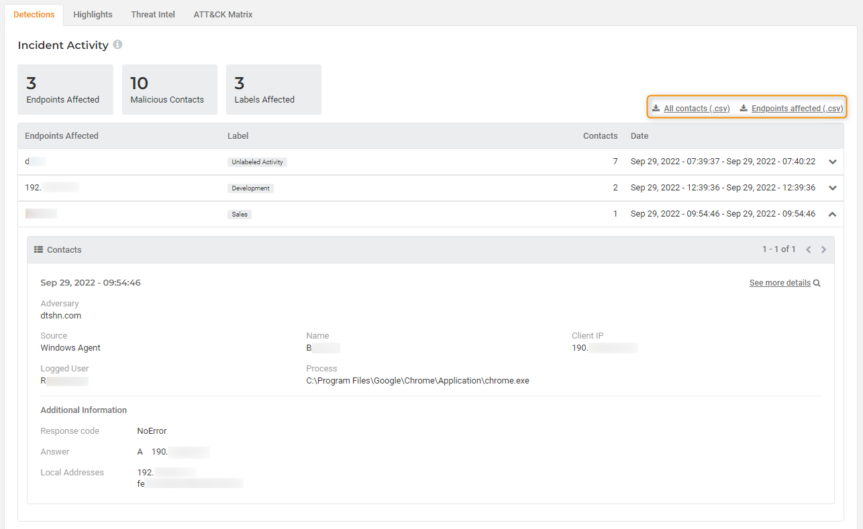
Task: Click the Endpoints Affected summary card
Action: (x=66, y=90)
